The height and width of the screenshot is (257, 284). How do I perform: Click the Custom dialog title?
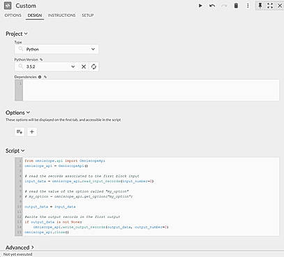point(26,6)
